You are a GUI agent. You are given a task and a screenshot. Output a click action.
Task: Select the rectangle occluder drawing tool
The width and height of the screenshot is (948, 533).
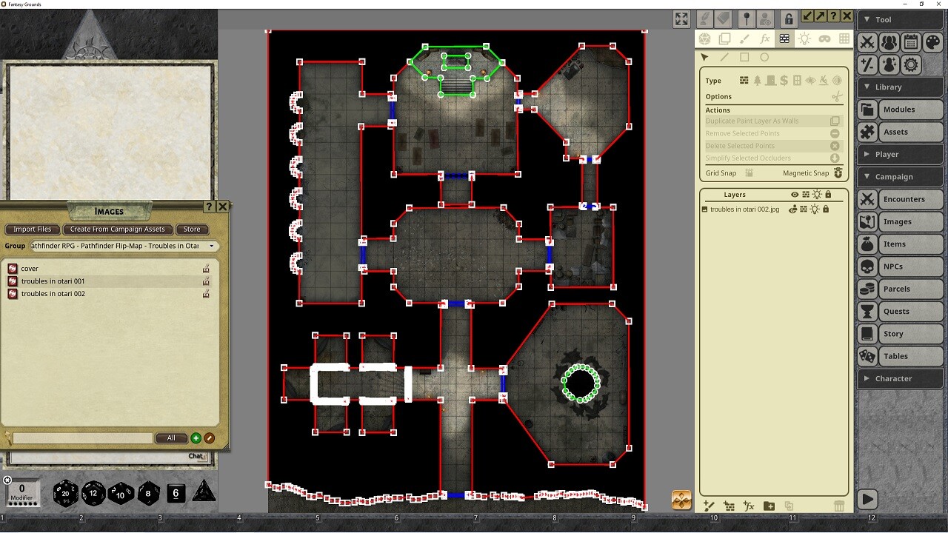[x=745, y=57]
